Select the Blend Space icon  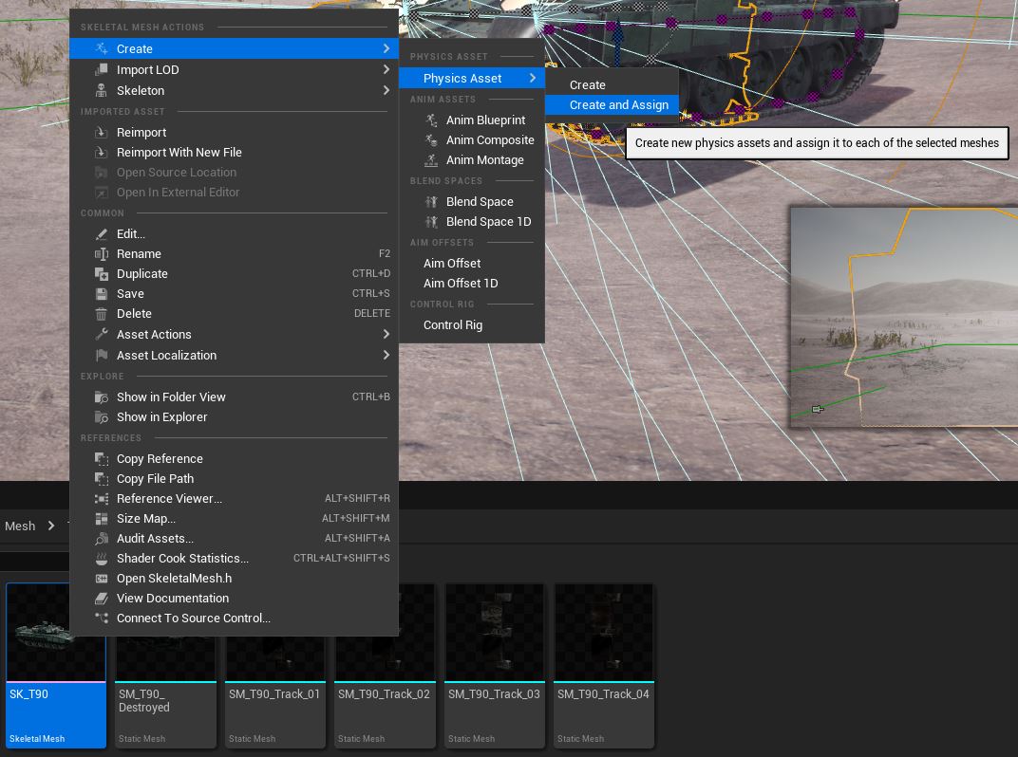pyautogui.click(x=433, y=201)
